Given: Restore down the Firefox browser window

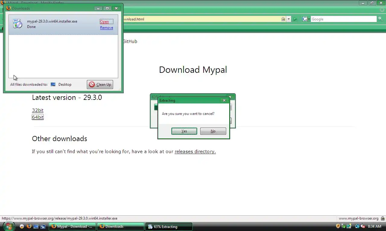Looking at the screenshot, I should (372, 3).
